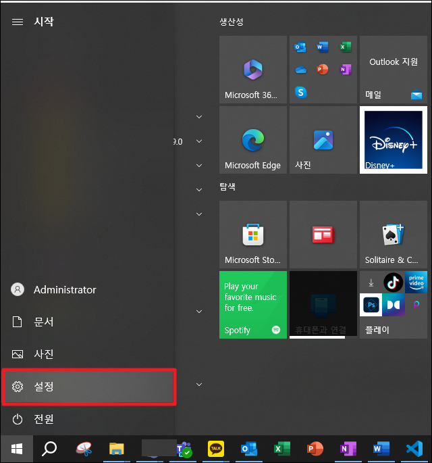Open PowerPoint from the Office tile folder
Image resolution: width=432 pixels, height=463 pixels.
tap(323, 70)
